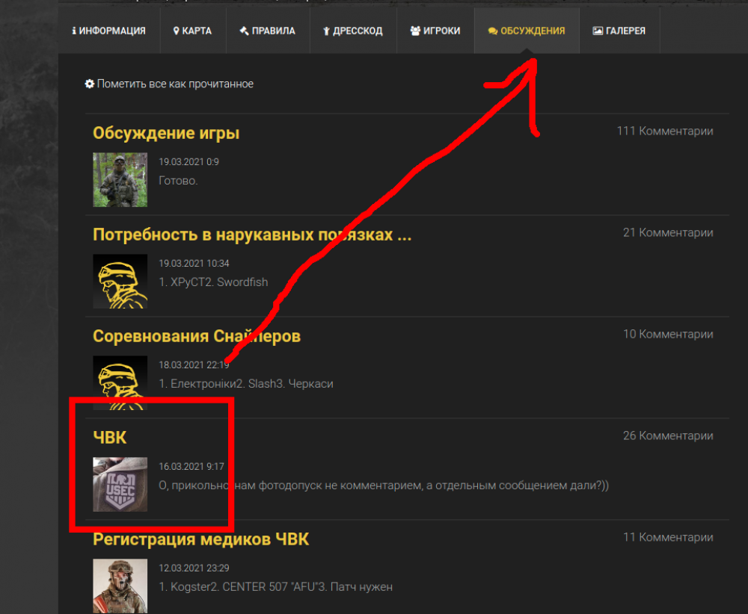Viewport: 748px width, 614px height.
Task: Click the masked soldier avatar under Регистрация медиков
Action: pos(120,586)
